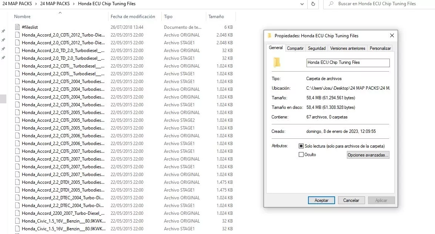Click the 6 KB size cell
Screen dimensions: 435x234
coord(228,27)
